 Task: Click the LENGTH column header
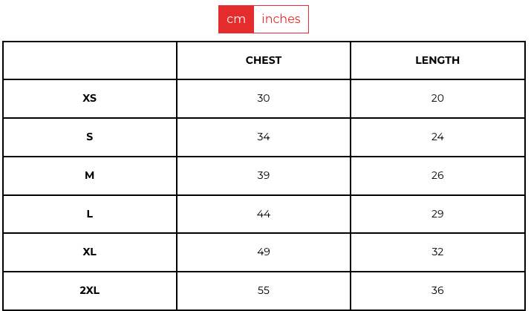point(437,60)
